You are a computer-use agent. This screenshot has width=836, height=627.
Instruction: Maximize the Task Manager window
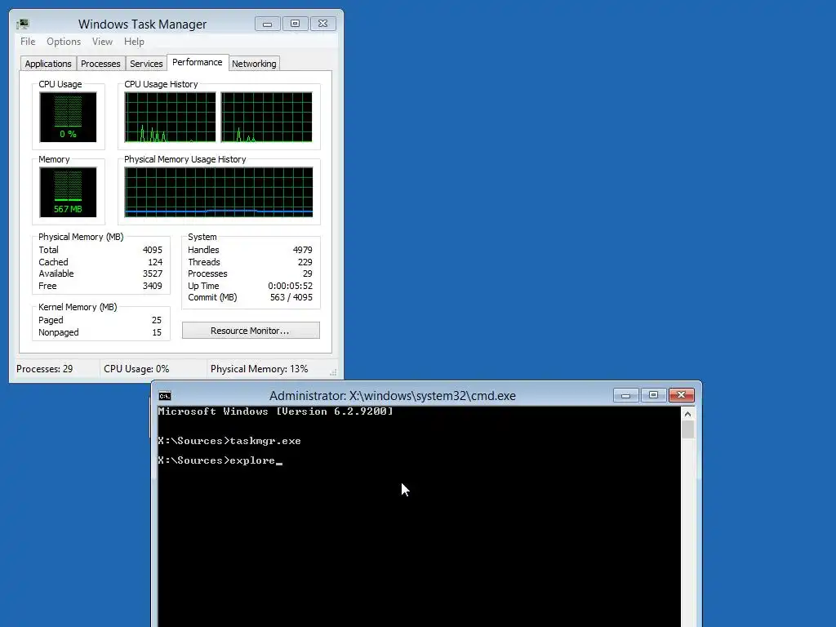295,24
